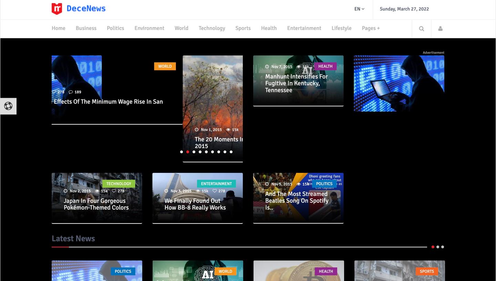
Task: Open the user account icon in navbar
Action: pos(440,29)
